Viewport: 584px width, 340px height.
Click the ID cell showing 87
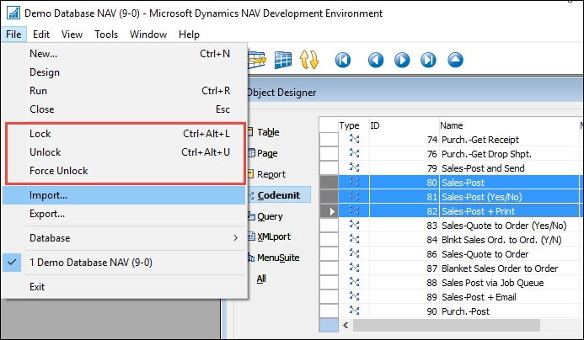405,268
